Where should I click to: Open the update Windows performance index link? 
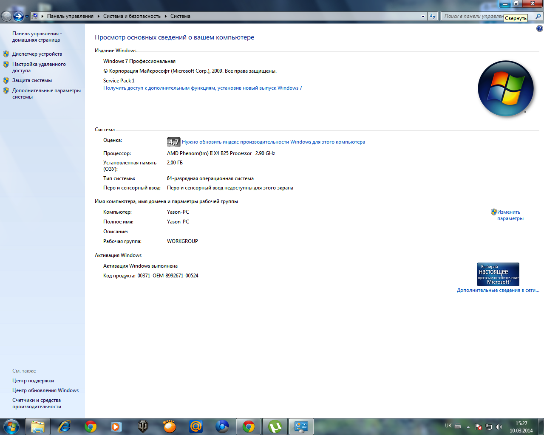(273, 142)
